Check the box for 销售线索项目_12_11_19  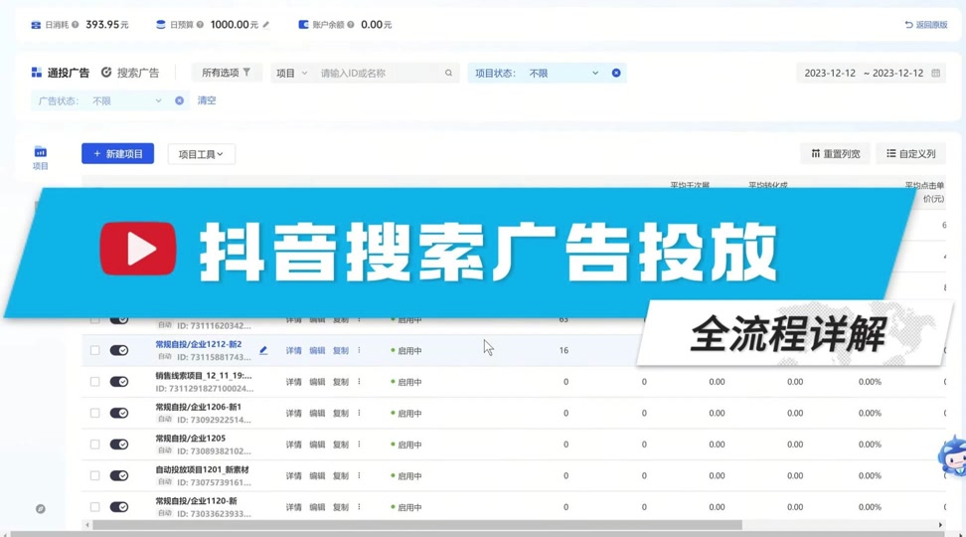point(94,382)
